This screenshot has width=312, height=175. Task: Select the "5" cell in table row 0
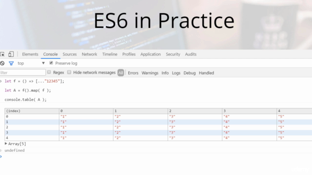[x=294, y=117]
